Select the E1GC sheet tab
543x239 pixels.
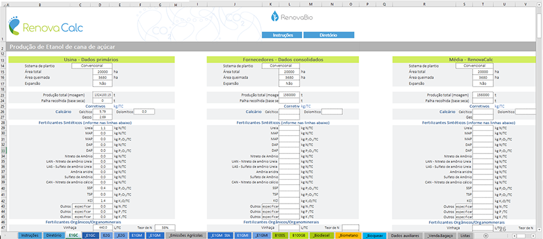(x=73, y=236)
